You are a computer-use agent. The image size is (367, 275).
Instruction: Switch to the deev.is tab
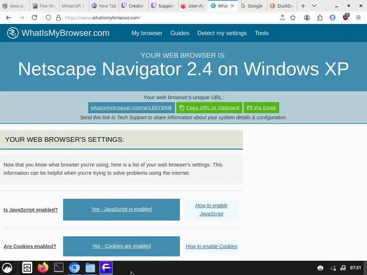tap(14, 6)
